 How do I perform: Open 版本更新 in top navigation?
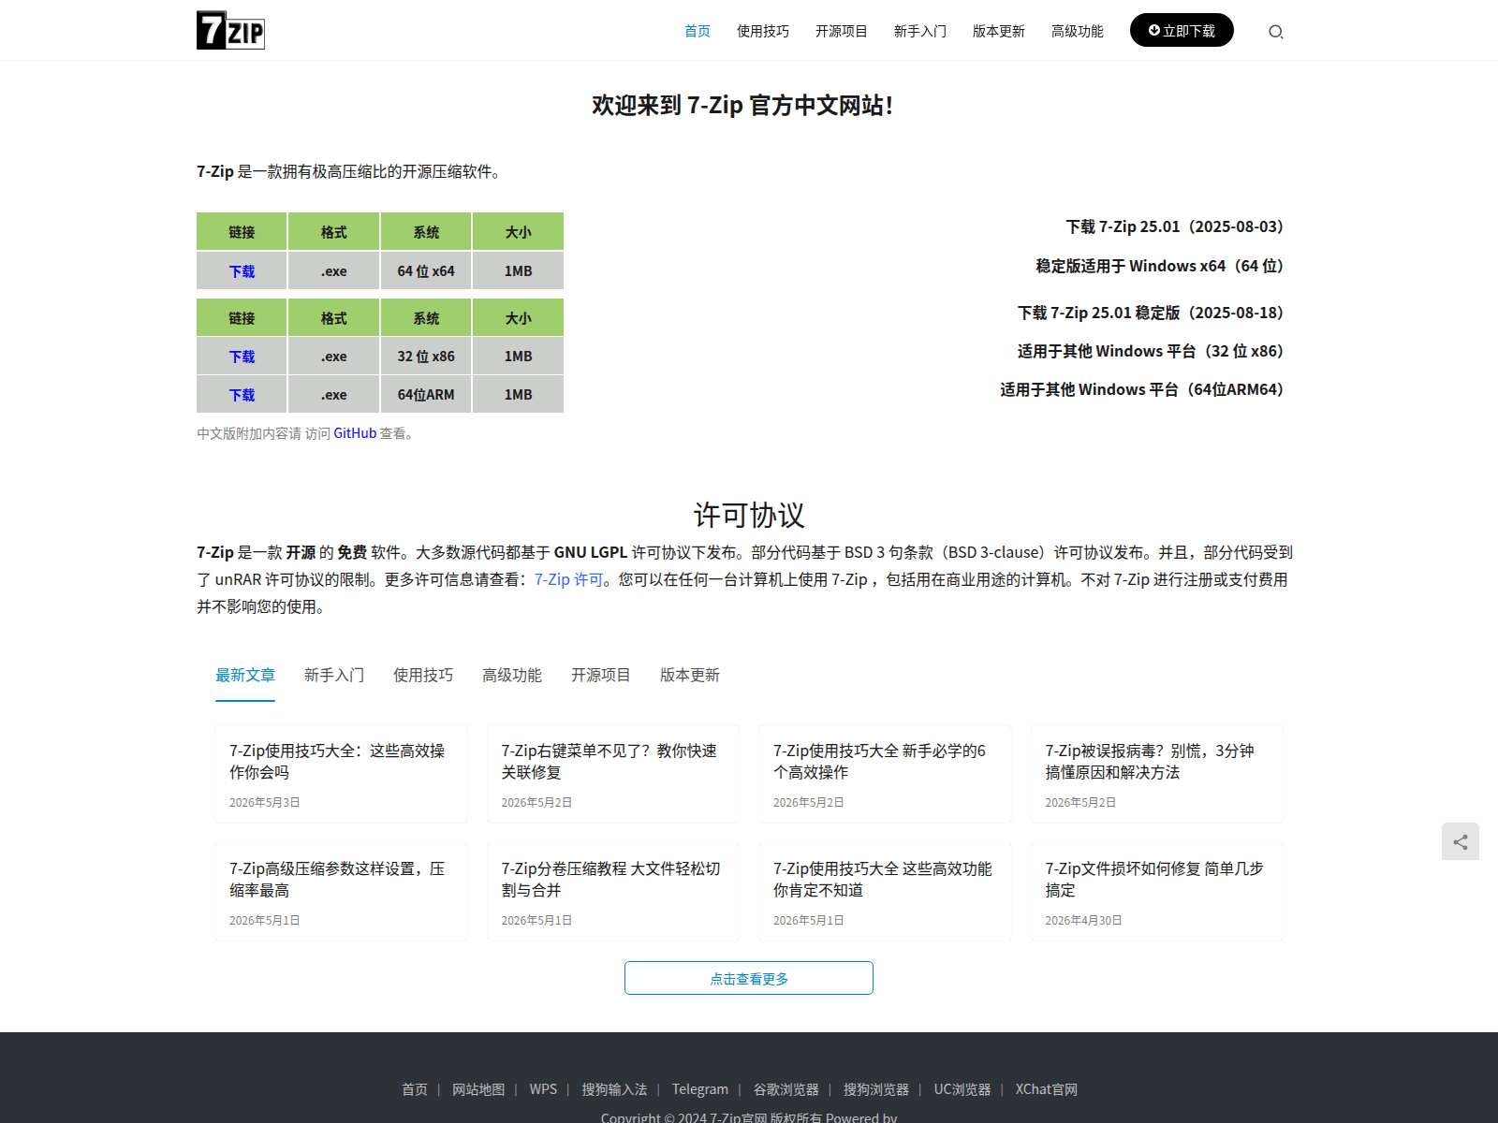pyautogui.click(x=999, y=31)
